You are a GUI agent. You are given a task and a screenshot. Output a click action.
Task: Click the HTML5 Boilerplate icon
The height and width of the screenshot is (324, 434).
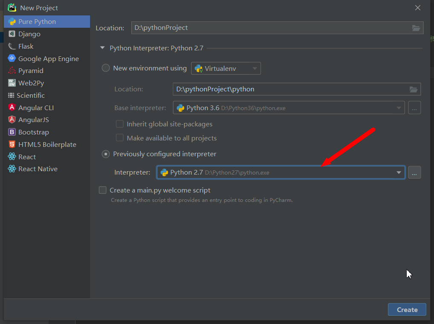(x=12, y=144)
